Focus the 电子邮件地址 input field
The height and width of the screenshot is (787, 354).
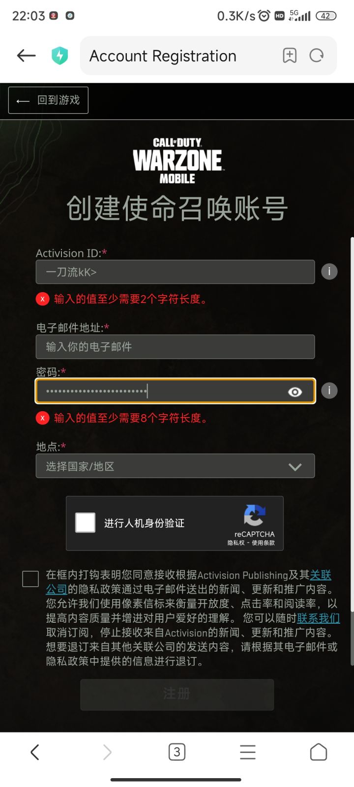(x=175, y=347)
